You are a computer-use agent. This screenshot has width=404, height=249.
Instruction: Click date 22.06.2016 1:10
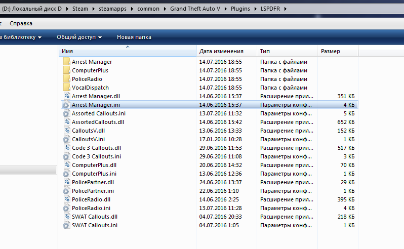219,191
